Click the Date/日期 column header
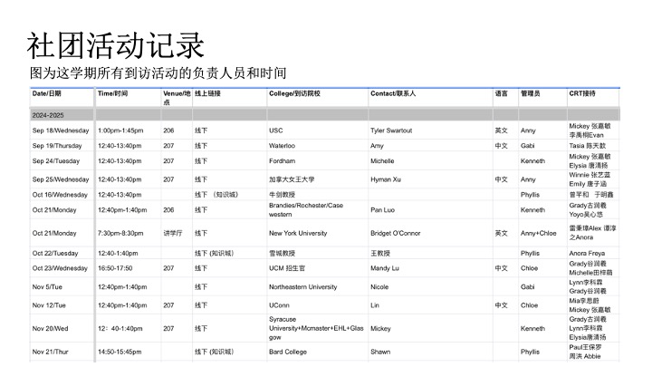652x367 pixels. (x=47, y=93)
